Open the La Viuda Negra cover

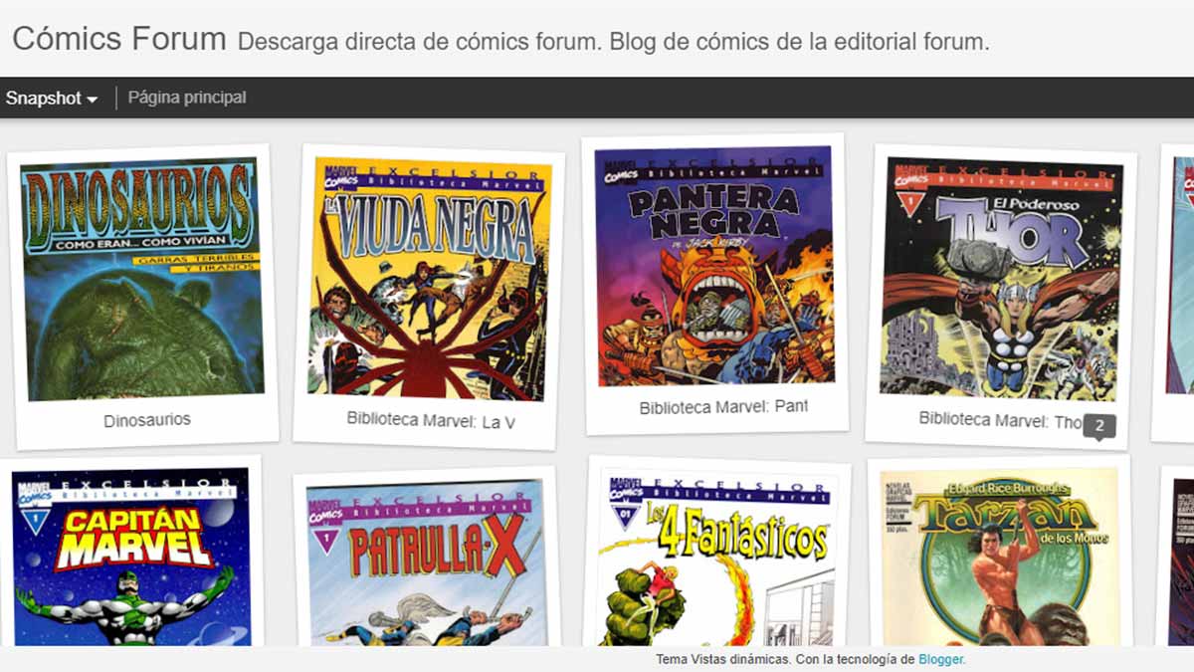pyautogui.click(x=429, y=279)
